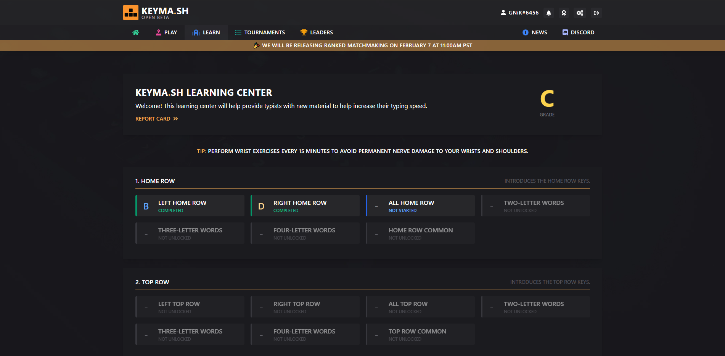Open the Right Home Row lesson
Image resolution: width=725 pixels, height=356 pixels.
[x=305, y=206]
